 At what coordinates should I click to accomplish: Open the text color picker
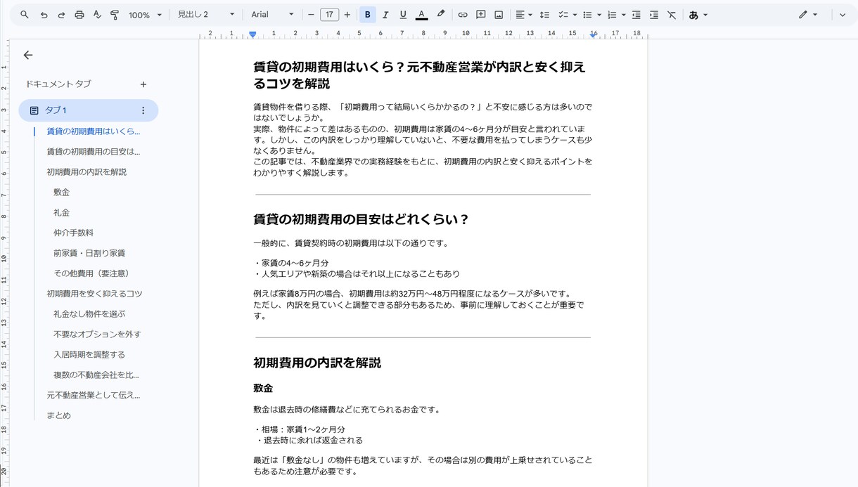click(421, 15)
